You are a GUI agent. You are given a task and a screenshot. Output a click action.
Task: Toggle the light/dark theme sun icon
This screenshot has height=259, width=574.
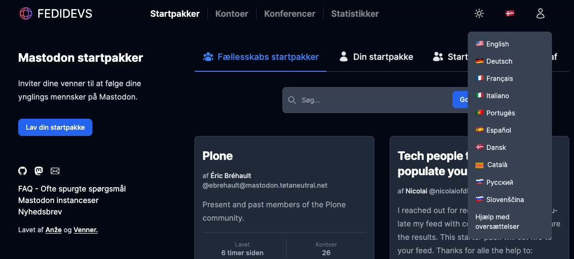(x=479, y=13)
